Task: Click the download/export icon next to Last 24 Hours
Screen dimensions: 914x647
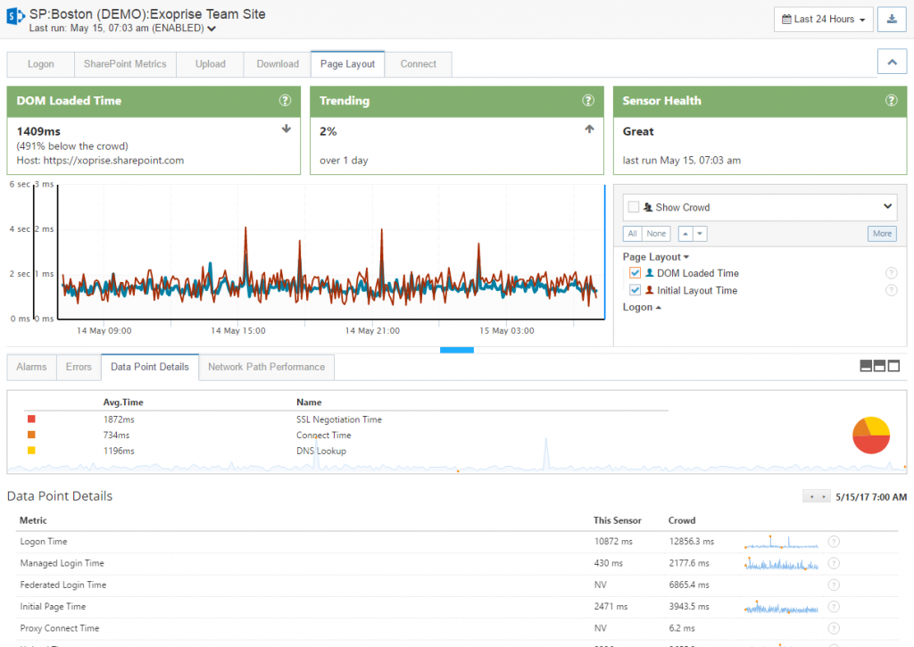Action: 892,19
